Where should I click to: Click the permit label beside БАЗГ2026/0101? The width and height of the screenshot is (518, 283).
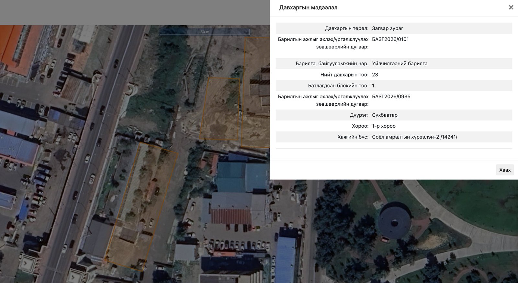(x=323, y=43)
